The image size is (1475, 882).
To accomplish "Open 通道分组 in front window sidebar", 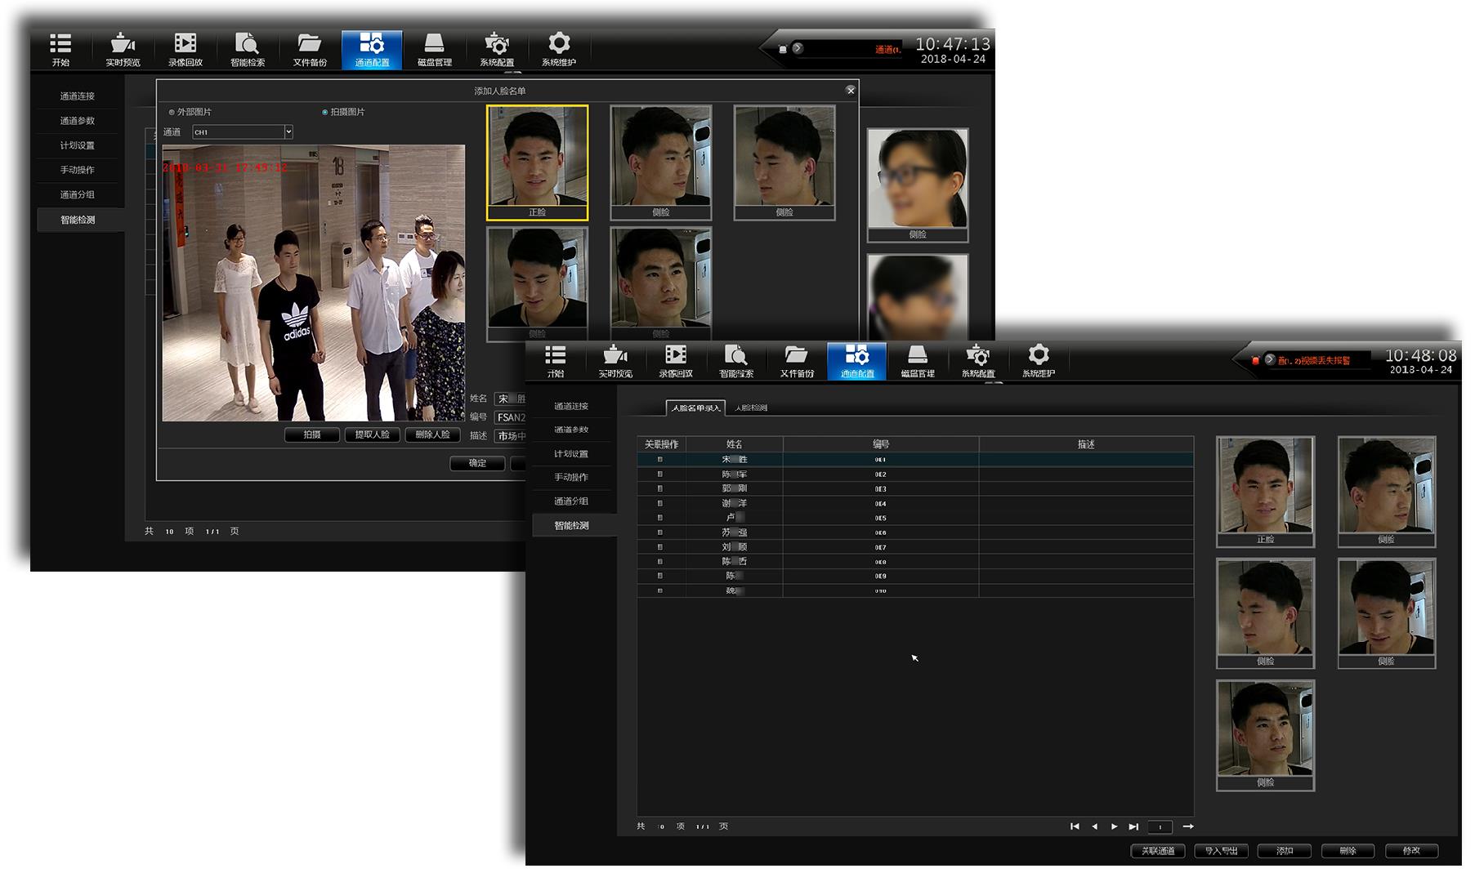I will (x=571, y=501).
